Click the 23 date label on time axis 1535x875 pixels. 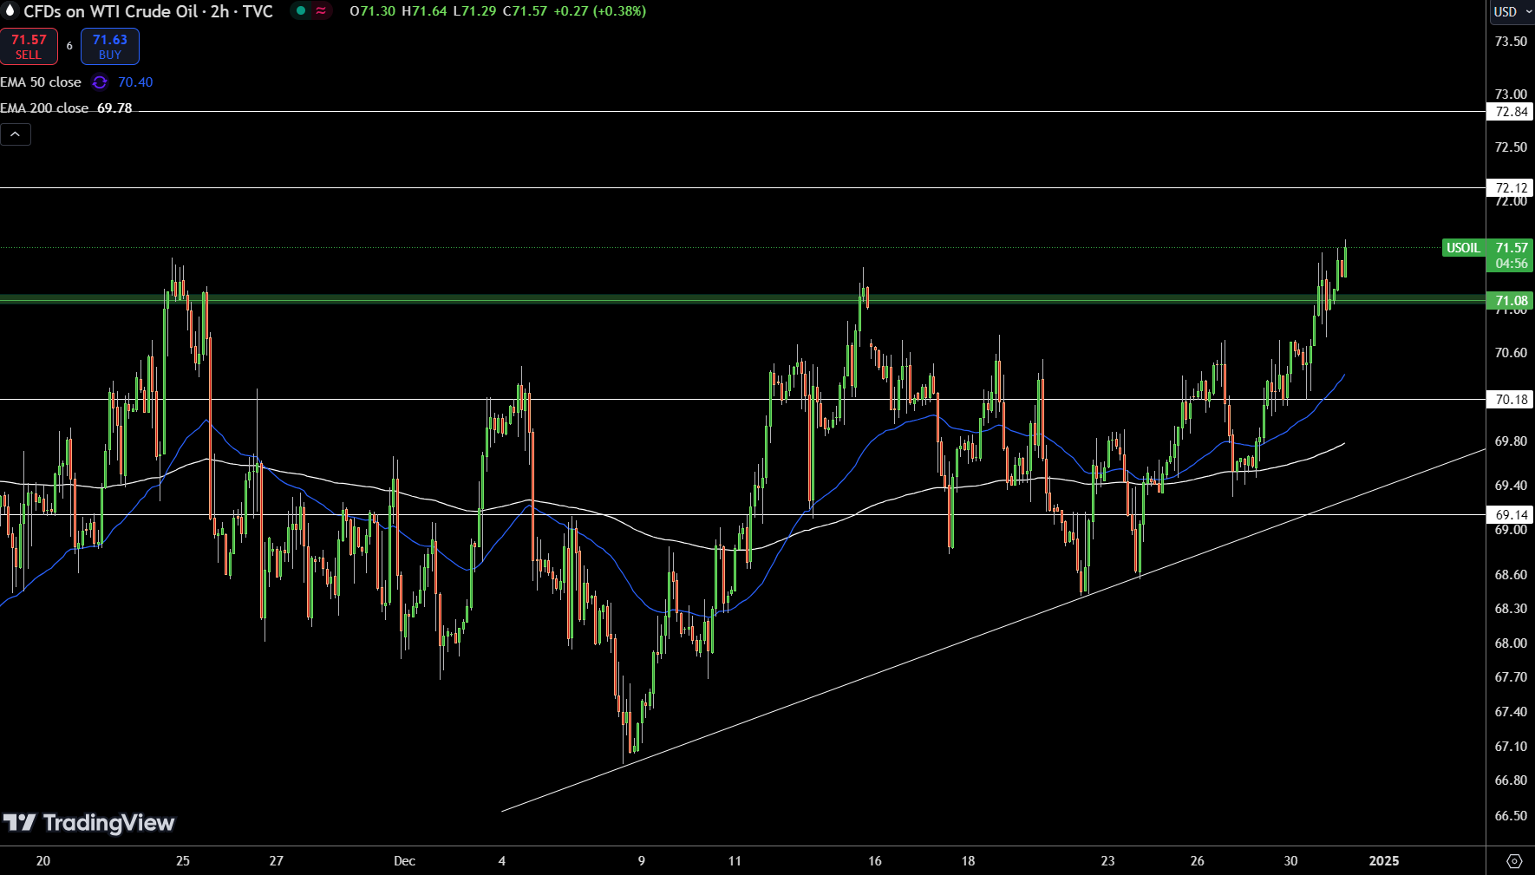click(1107, 861)
